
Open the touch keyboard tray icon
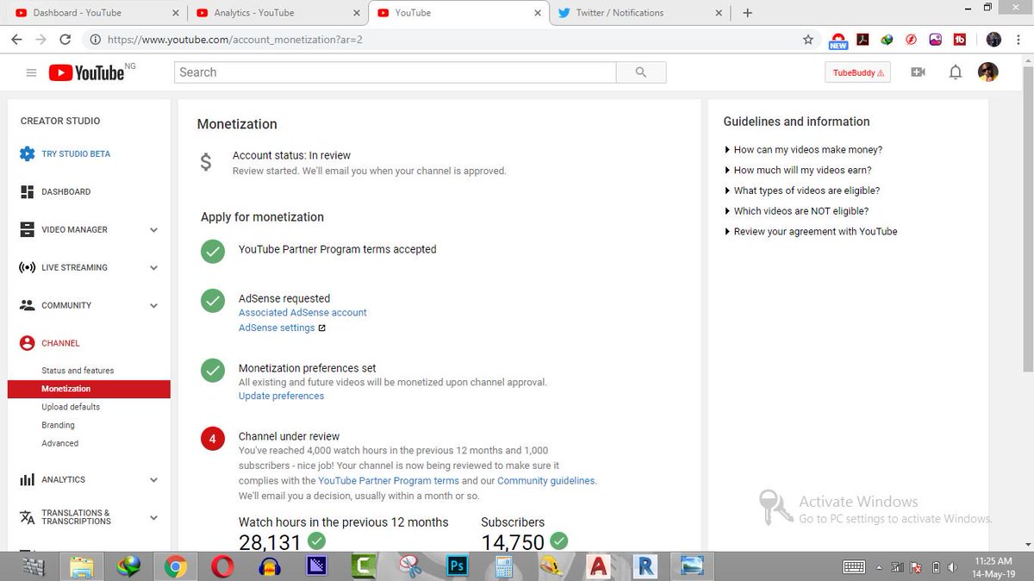pyautogui.click(x=854, y=567)
